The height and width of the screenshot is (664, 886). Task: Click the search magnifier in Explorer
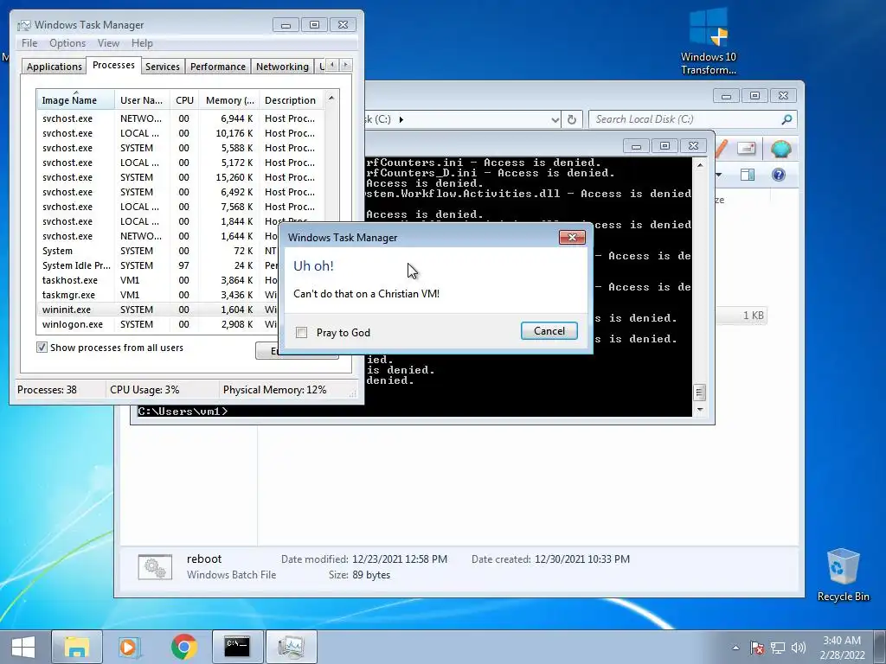[x=786, y=119]
